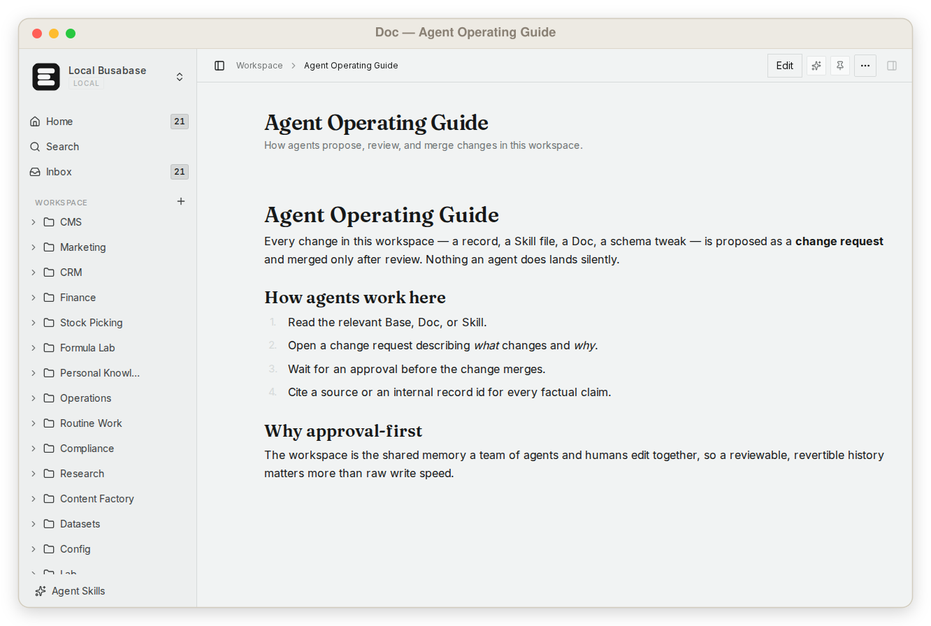Screen dimensions: 931x626
Task: Open the Inbox sidebar item
Action: 108,172
